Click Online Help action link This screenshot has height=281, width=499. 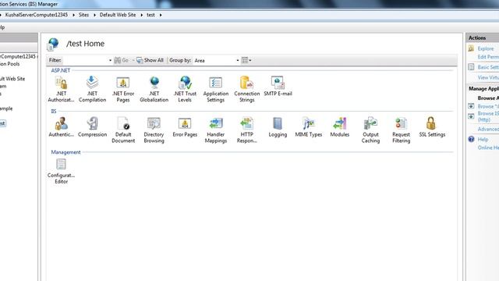click(x=488, y=148)
